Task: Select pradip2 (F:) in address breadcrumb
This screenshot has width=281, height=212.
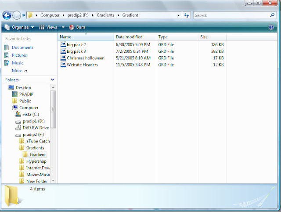Action: (x=78, y=15)
